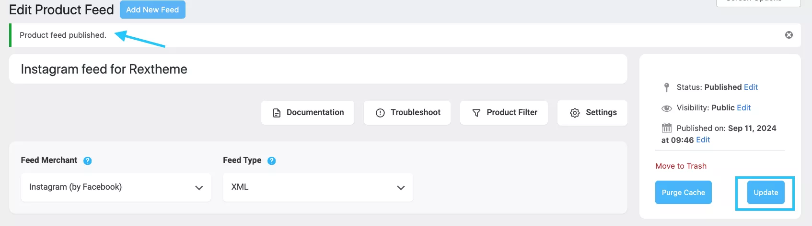Dismiss the 'Product feed published' notice
812x226 pixels.
point(789,35)
